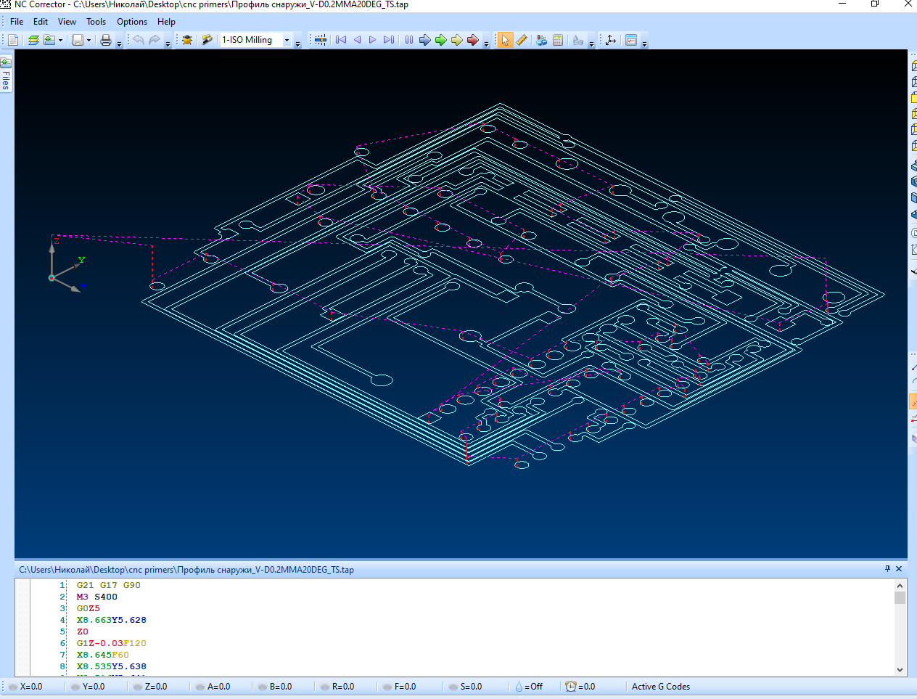Open the Tools menu

pyautogui.click(x=96, y=22)
